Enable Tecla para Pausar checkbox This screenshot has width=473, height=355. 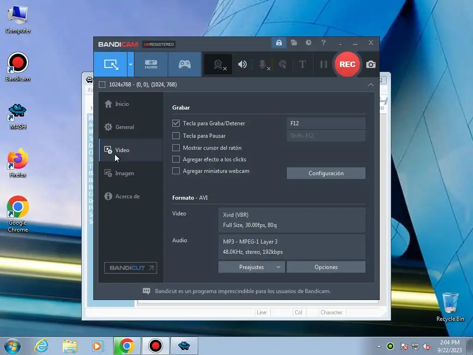point(176,136)
